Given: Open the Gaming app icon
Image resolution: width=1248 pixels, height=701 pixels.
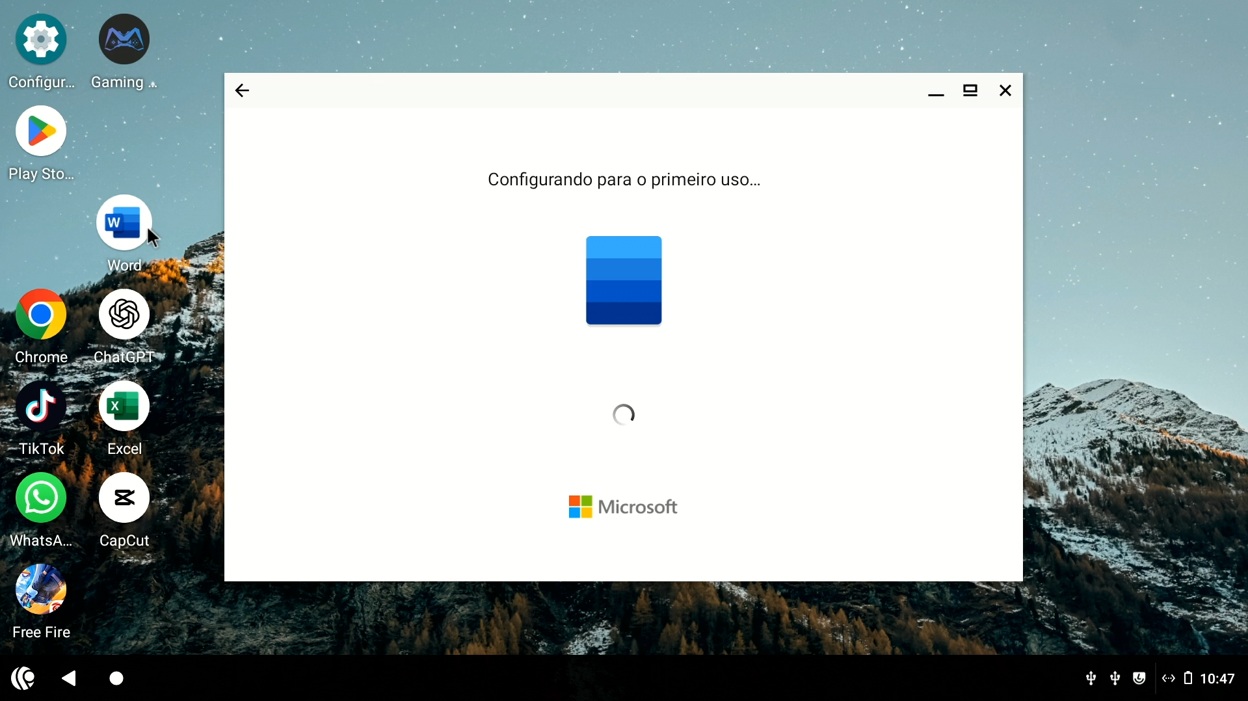Looking at the screenshot, I should pyautogui.click(x=124, y=40).
